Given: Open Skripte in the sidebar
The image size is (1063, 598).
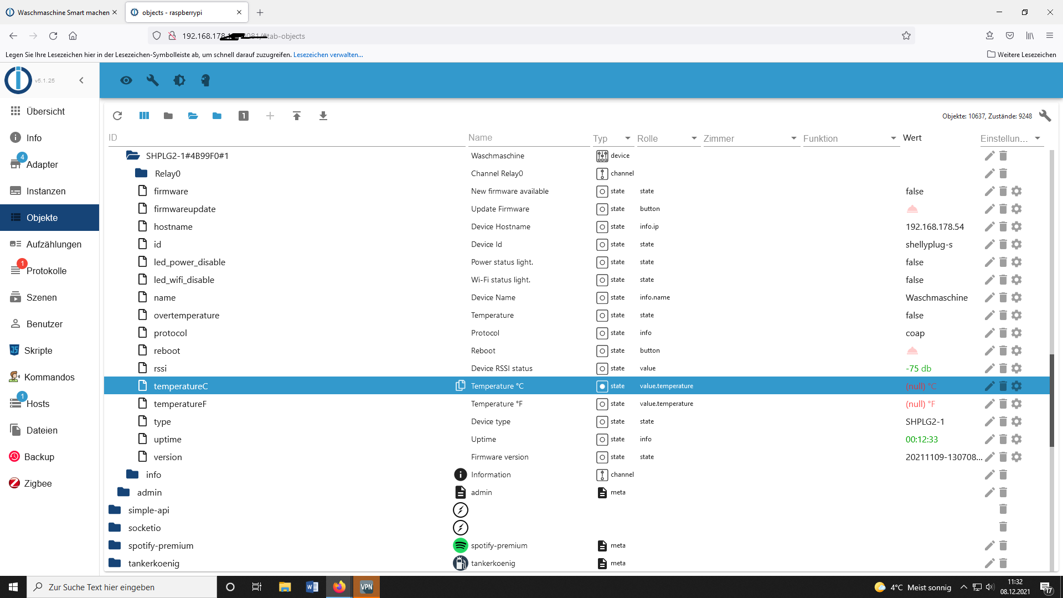Looking at the screenshot, I should click(49, 350).
